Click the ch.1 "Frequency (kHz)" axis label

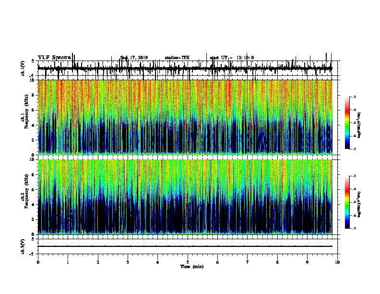pos(26,111)
